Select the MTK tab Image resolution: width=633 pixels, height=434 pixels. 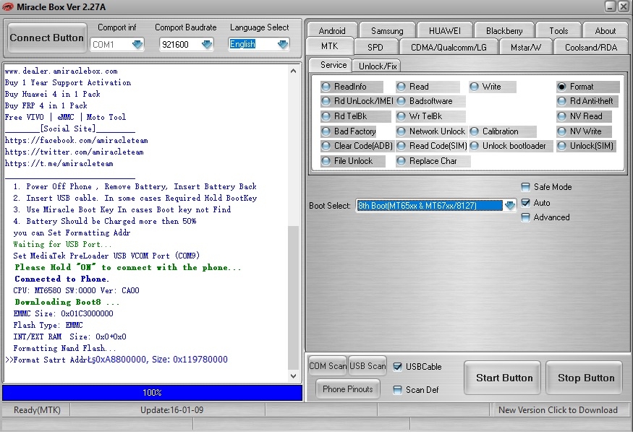[x=330, y=46]
